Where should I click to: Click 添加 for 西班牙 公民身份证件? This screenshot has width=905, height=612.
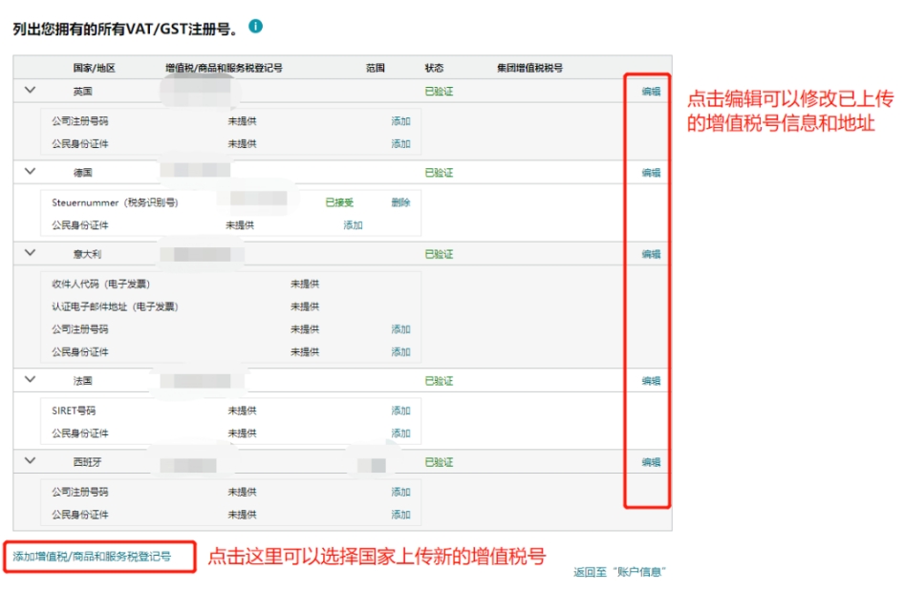pos(400,515)
